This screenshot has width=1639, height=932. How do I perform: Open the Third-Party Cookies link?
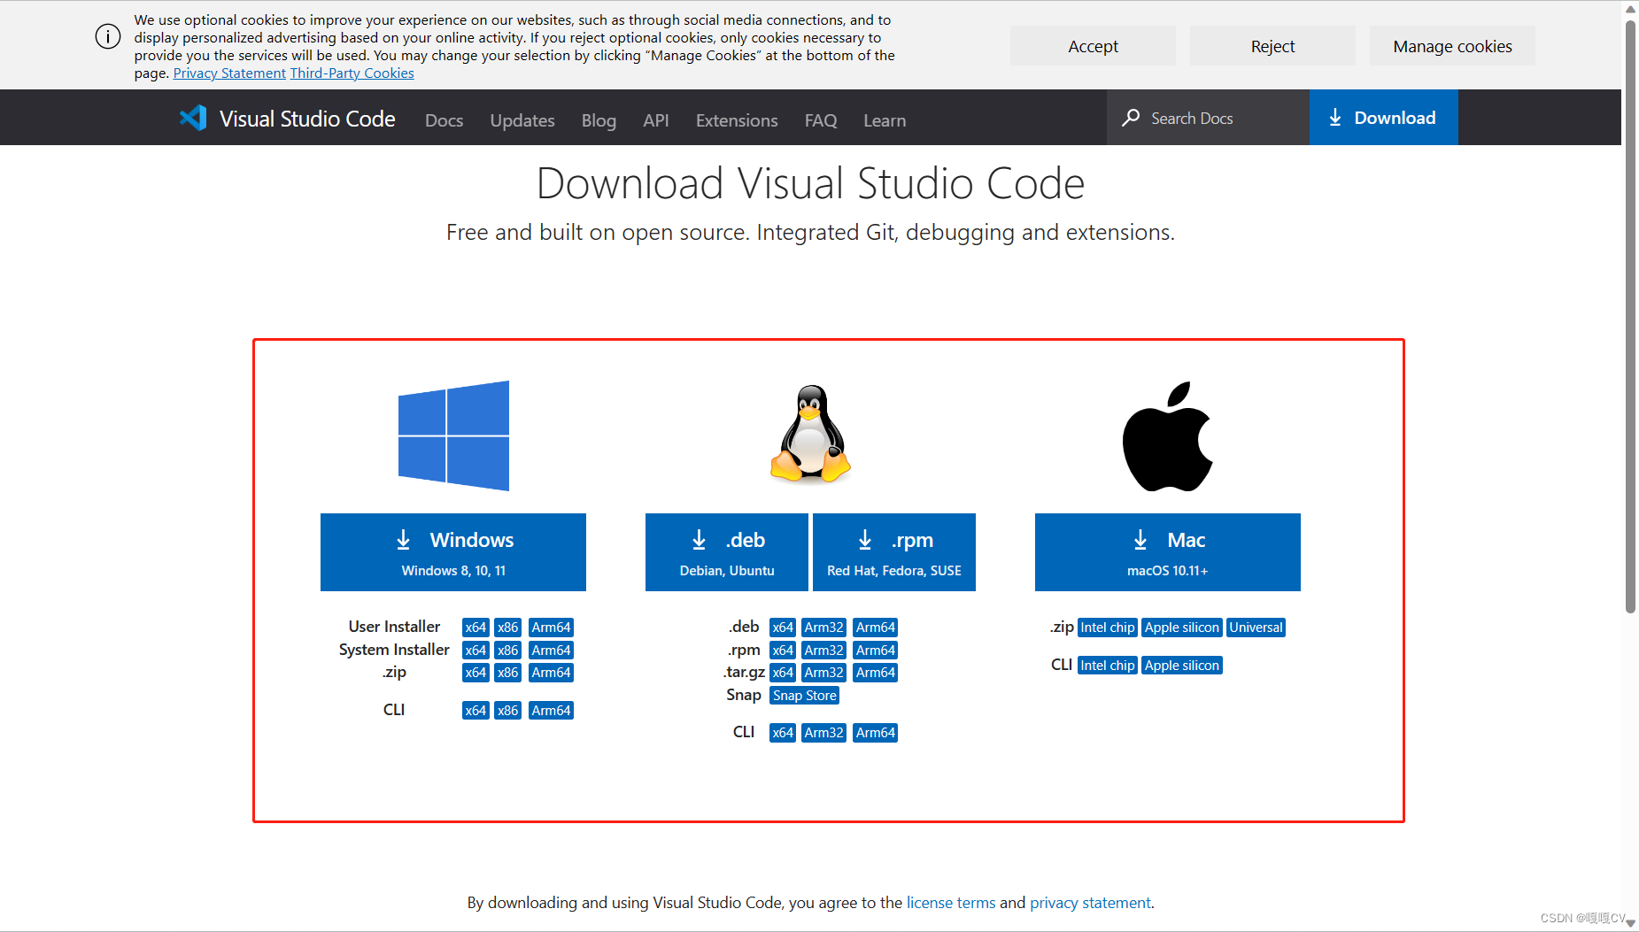click(352, 73)
